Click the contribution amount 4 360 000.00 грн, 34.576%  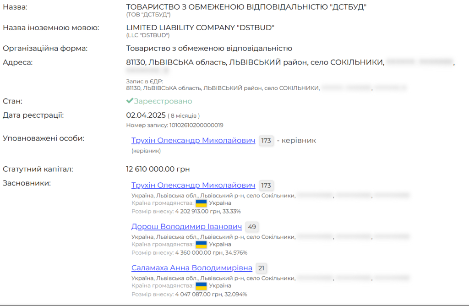211,253
